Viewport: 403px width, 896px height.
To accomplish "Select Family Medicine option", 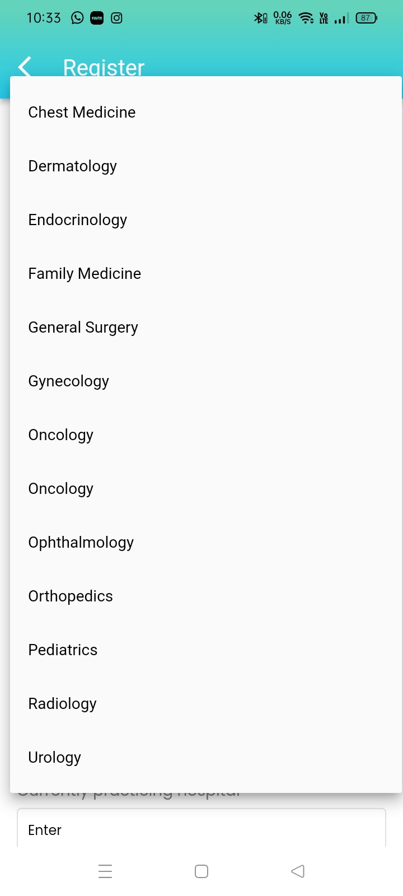I will click(x=85, y=273).
